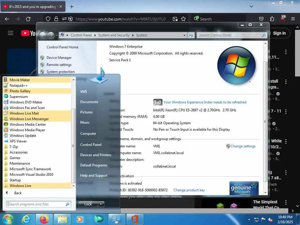Open Media Player taskbar icon
Viewport: 300px width, 225px height.
(x=80, y=219)
